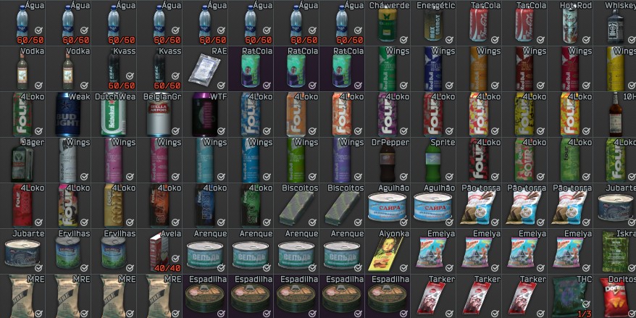This screenshot has width=636, height=318.
Task: Select the DrPepper bottle
Action: tap(388, 160)
